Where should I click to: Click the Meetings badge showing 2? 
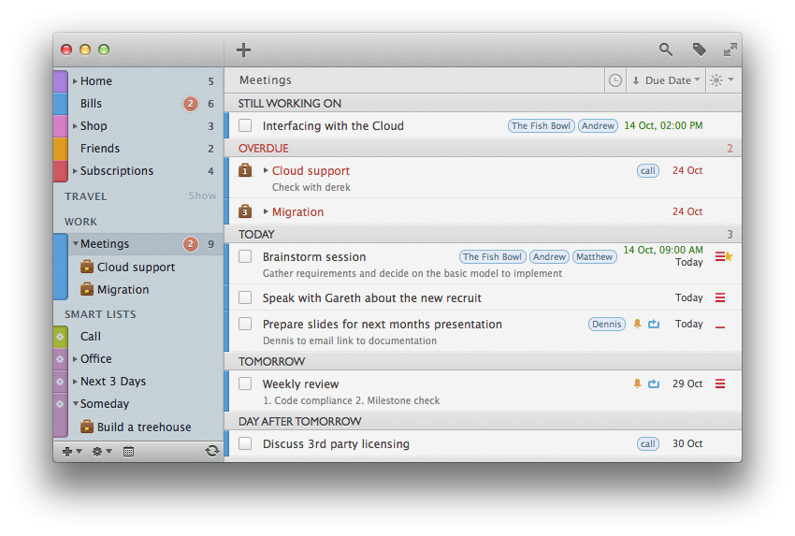pos(191,244)
